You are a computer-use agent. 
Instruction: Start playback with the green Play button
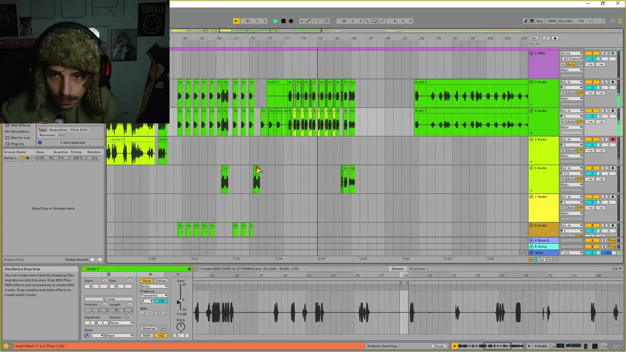(275, 21)
